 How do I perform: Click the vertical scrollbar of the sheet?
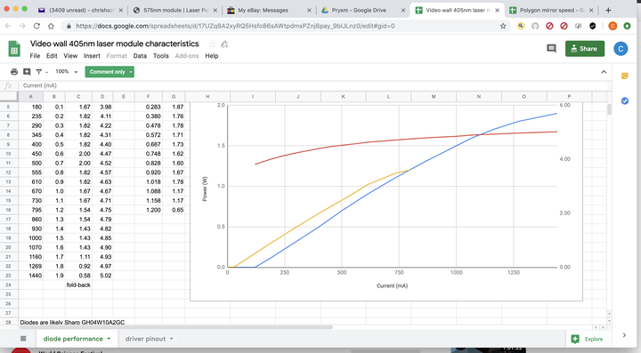pyautogui.click(x=609, y=109)
